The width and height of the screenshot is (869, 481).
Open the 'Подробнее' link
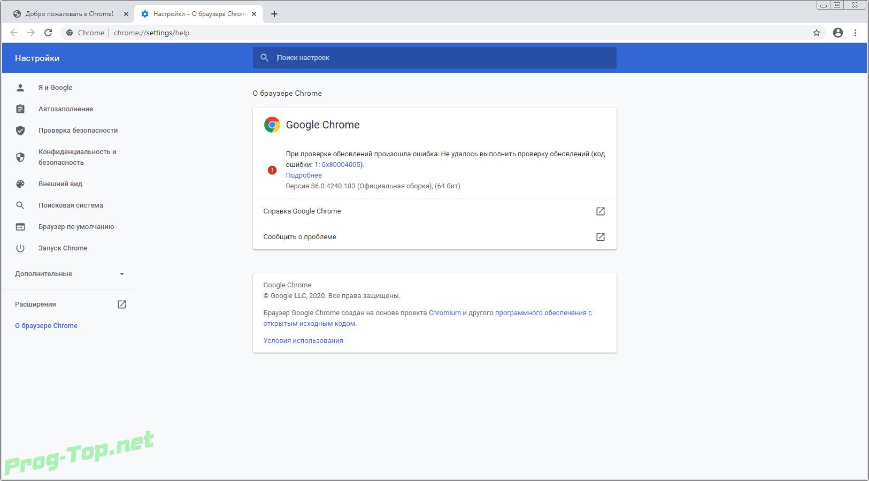click(304, 175)
